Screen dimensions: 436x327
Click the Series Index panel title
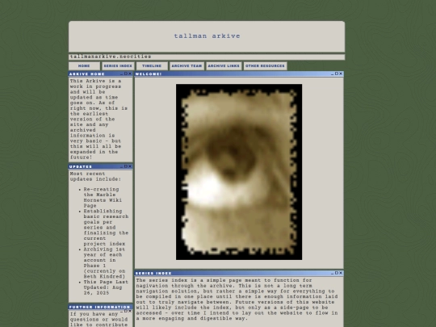point(153,274)
